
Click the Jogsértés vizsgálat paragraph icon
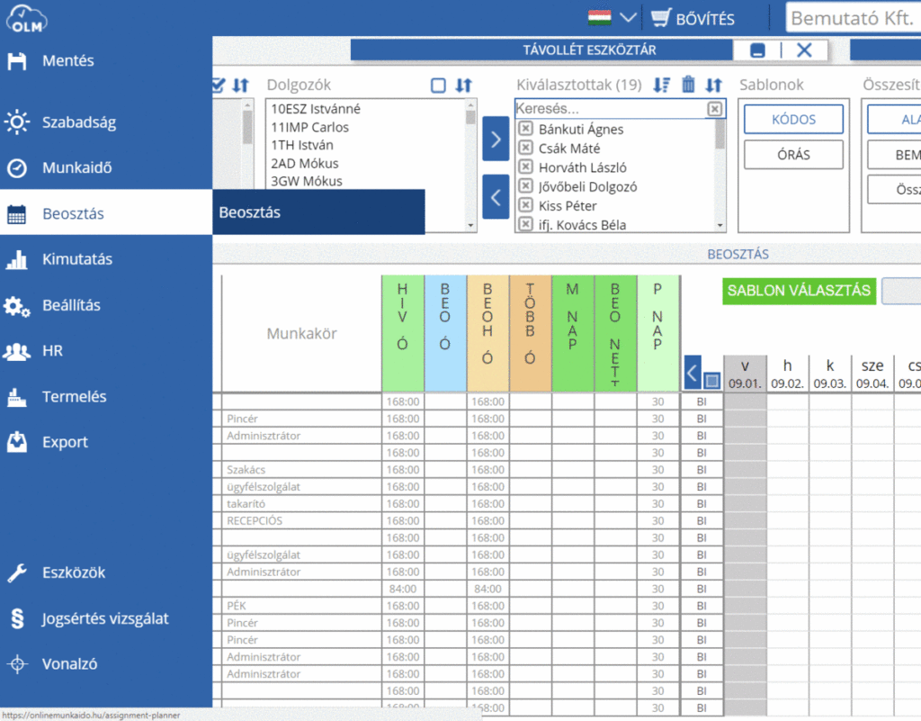tap(17, 618)
